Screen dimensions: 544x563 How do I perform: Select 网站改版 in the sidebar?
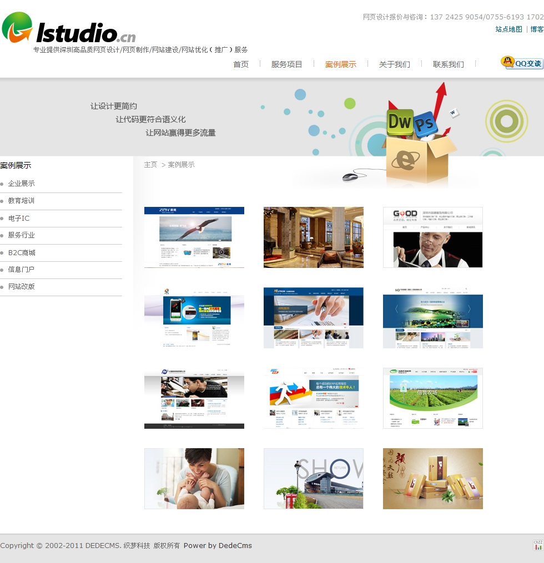(21, 287)
